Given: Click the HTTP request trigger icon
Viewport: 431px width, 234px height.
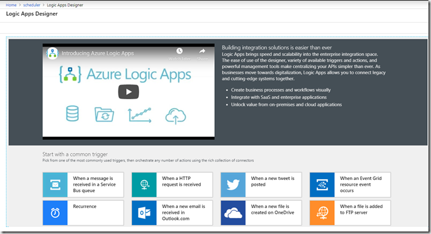Looking at the screenshot, I should coord(144,184).
